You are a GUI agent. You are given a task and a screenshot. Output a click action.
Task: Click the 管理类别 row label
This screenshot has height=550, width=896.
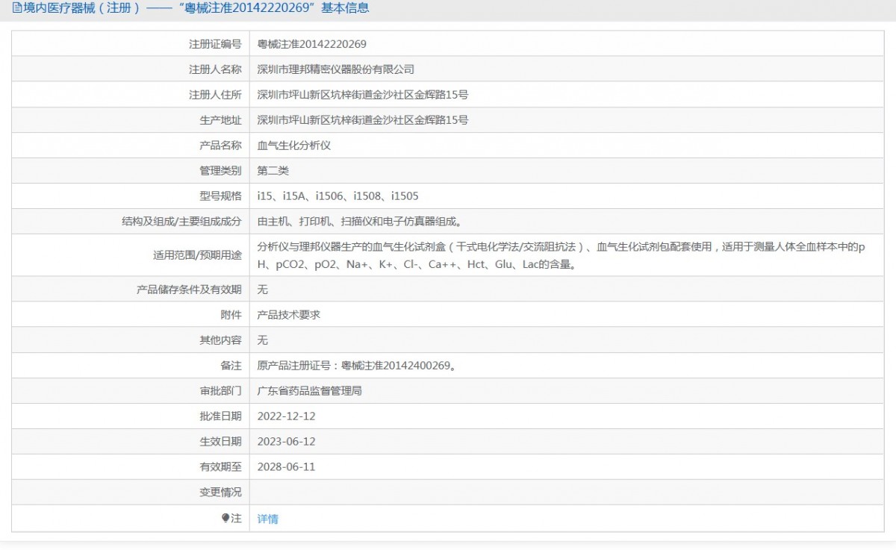(x=220, y=171)
